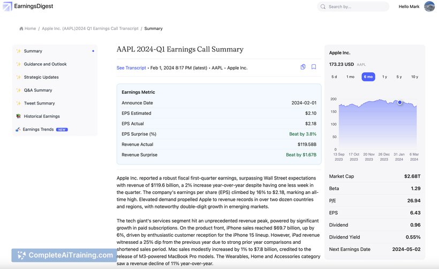The width and height of the screenshot is (439, 269).
Task: Click the AAPL 2024-Q1 Earnings Call Summary title
Action: click(180, 49)
